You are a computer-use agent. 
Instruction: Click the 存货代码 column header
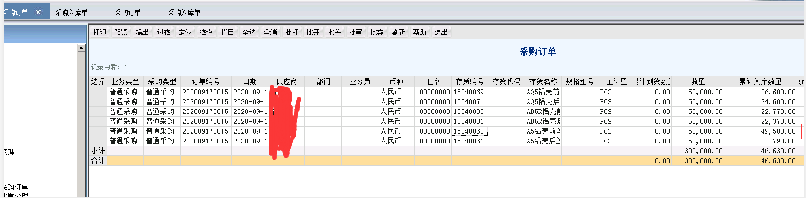tap(506, 81)
